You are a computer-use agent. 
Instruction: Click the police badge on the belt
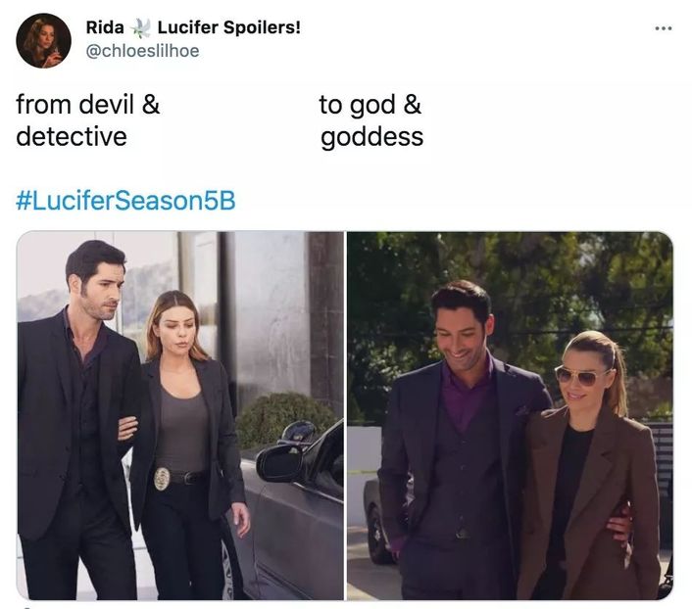tap(162, 479)
